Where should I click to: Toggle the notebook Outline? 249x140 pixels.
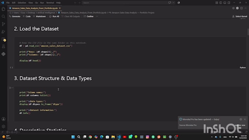pyautogui.click(x=89, y=16)
